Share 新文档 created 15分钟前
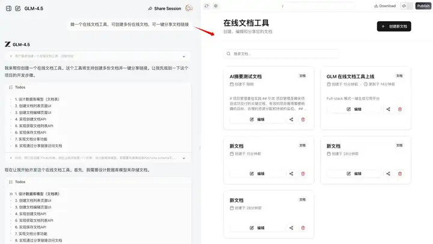Screen dimensions: 433x244 tap(291, 174)
